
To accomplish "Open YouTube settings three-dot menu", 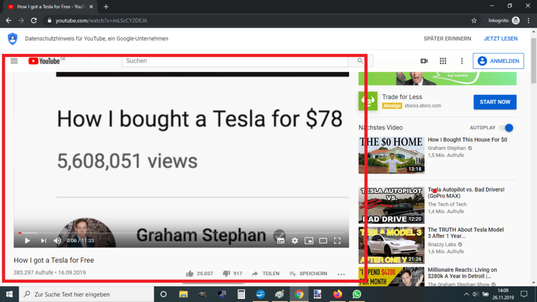I will coord(461,61).
